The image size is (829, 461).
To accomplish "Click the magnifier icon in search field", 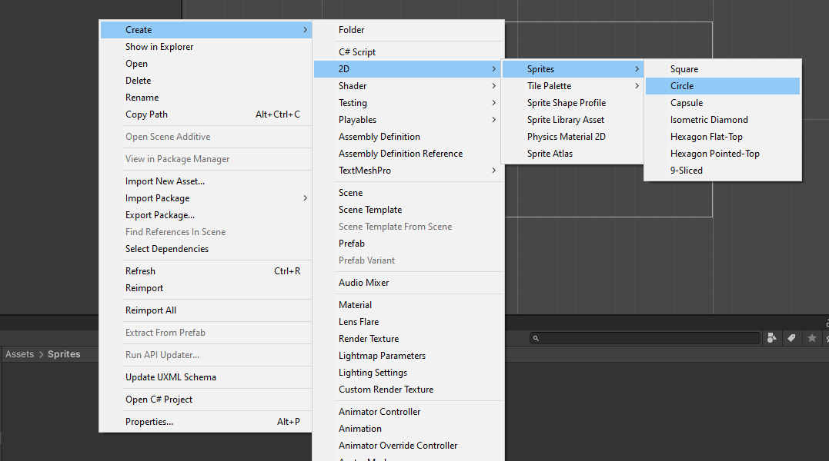I will pos(537,338).
